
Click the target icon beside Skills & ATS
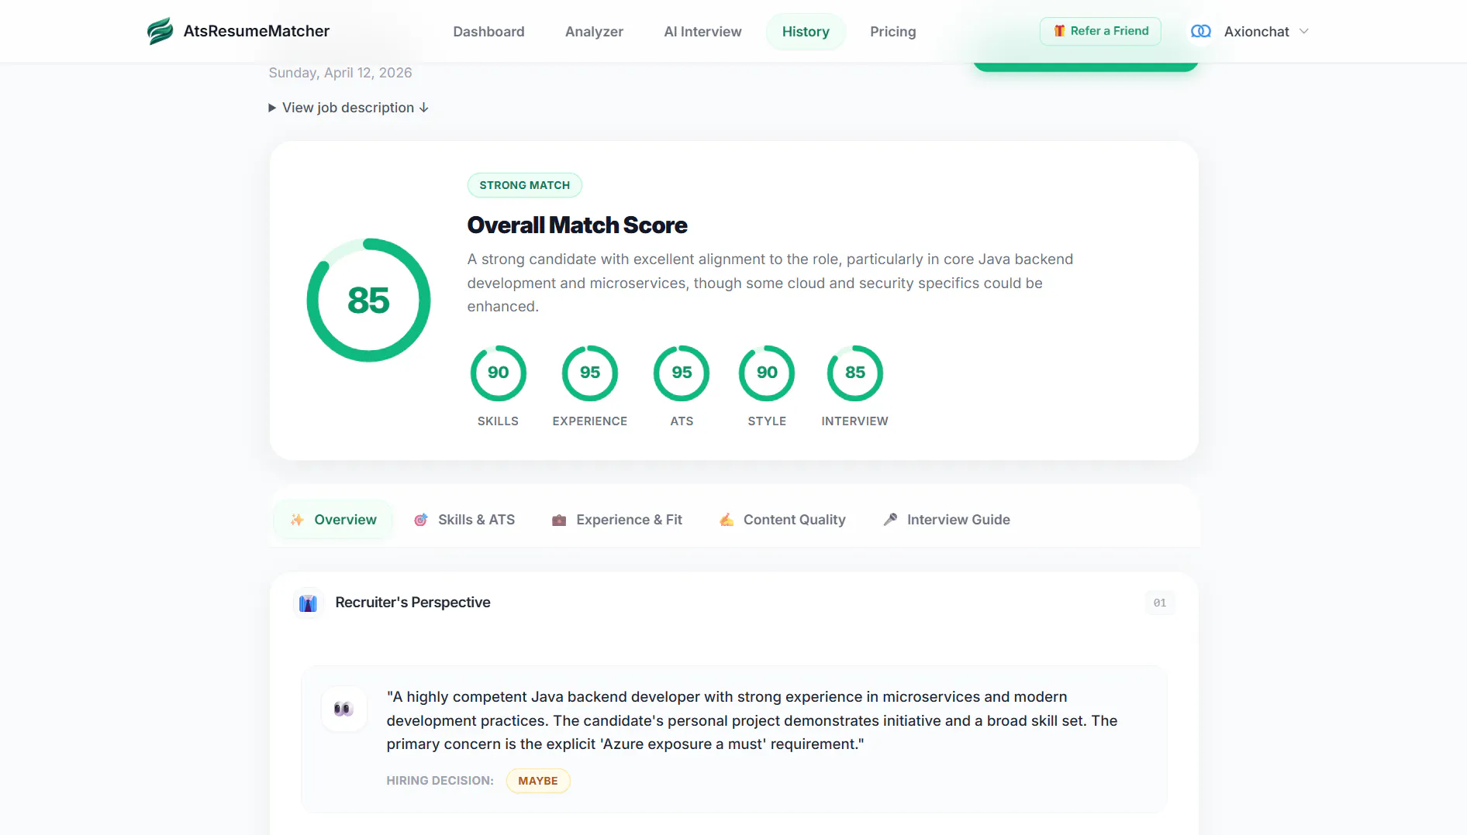[421, 520]
